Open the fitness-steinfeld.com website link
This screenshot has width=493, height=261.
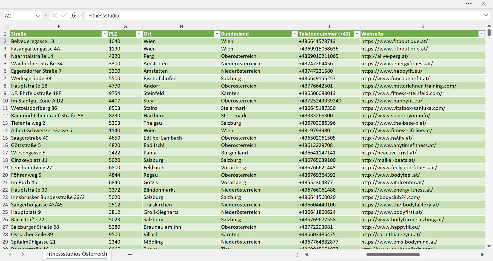(402, 93)
